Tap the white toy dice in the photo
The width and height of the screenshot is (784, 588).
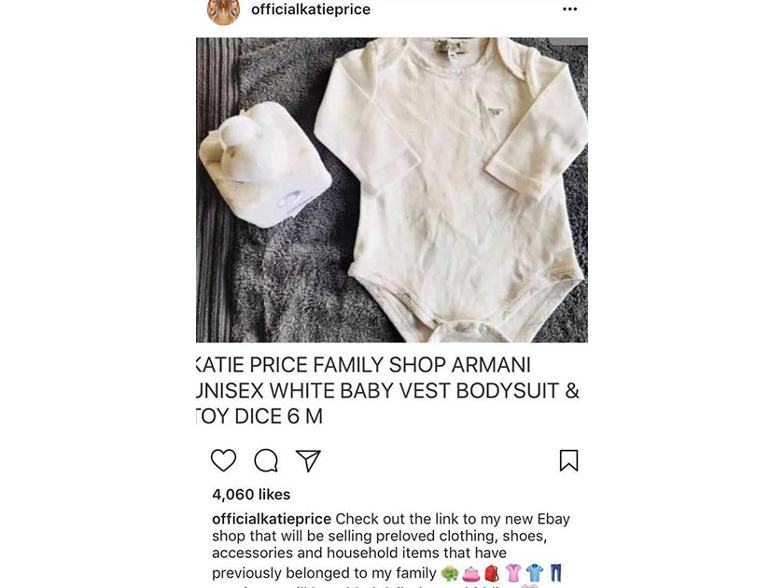(x=264, y=164)
